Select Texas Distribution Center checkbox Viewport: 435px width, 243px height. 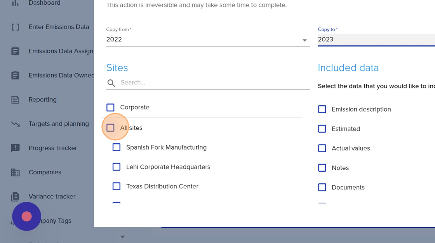(117, 186)
